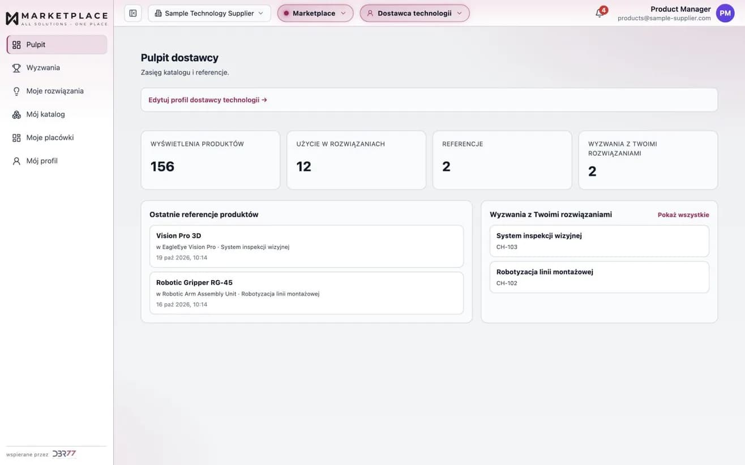This screenshot has width=745, height=465.
Task: Open Robotyzacja linii montażowej challenge card
Action: (x=599, y=277)
